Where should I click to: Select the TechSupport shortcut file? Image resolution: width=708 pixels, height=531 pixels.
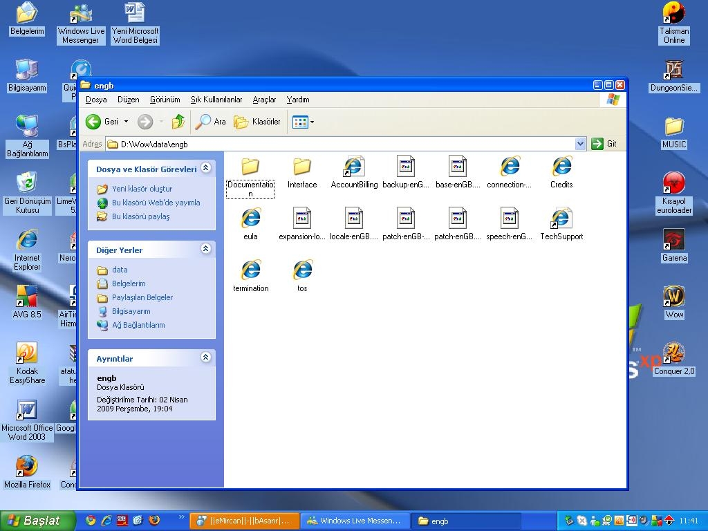[561, 218]
